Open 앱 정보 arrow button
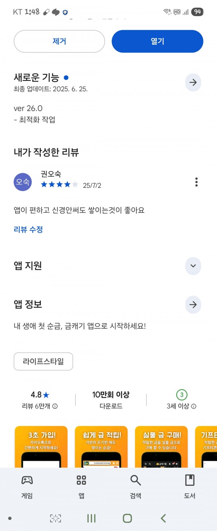The image size is (217, 531). (x=193, y=305)
